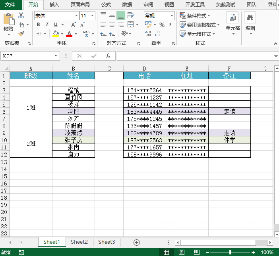Click the Paste clipboard icon
Screen dimensions: 279x256
point(8,19)
